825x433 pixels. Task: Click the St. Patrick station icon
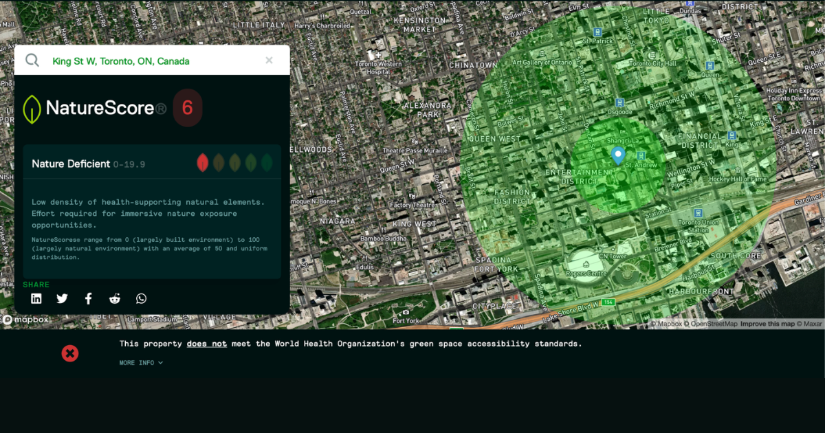(597, 32)
